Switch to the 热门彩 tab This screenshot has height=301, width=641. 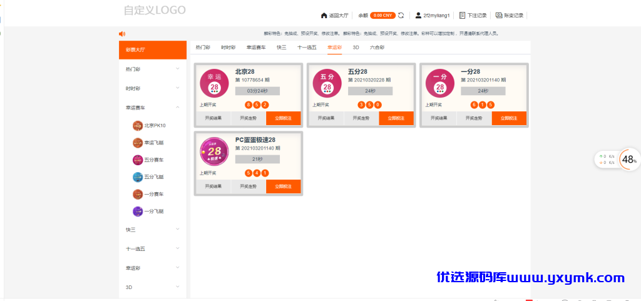(203, 48)
